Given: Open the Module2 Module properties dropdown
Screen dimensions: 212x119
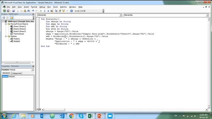Looking at the screenshot, I should pos(32,70).
